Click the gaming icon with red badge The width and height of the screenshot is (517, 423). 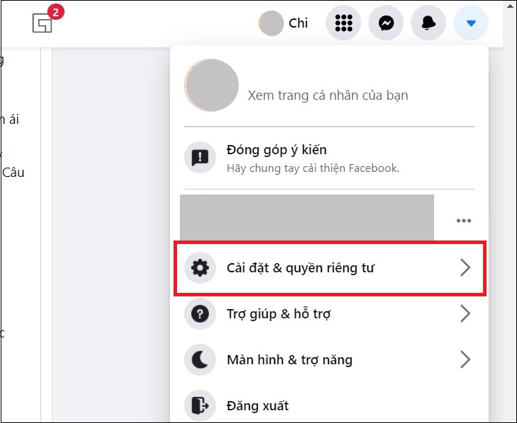[43, 23]
